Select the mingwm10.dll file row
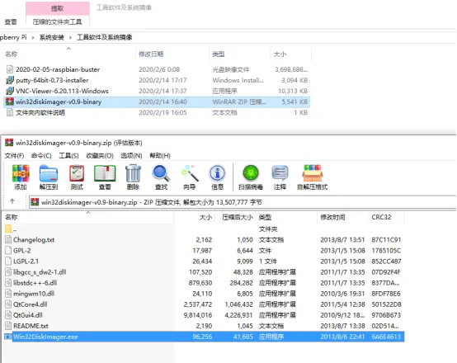 click(x=204, y=294)
